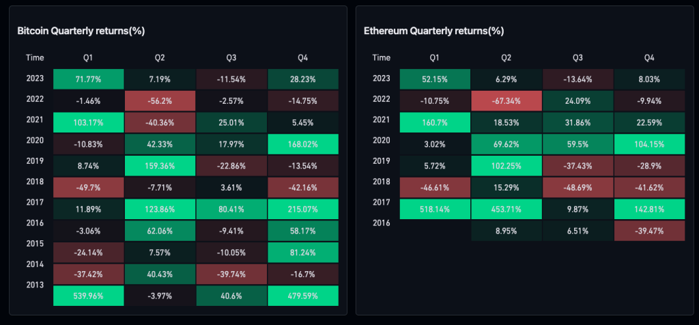Screen dimensions: 699x325
Task: Select the 2018 row label in Ethereum table
Action: [382, 182]
